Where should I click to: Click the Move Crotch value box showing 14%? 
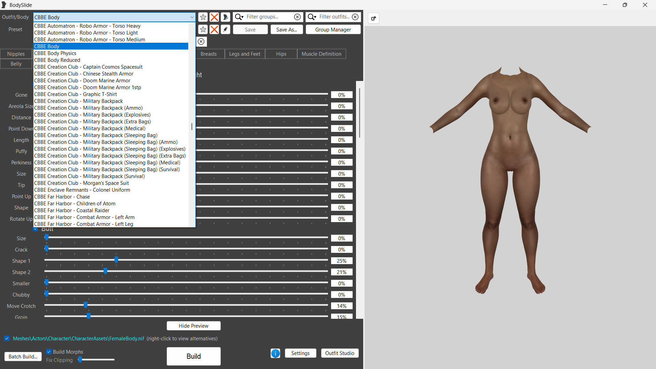342,306
